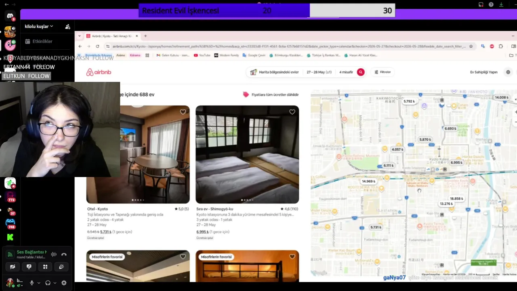The width and height of the screenshot is (517, 291).
Task: Click the Airbnb logo
Action: 99,72
